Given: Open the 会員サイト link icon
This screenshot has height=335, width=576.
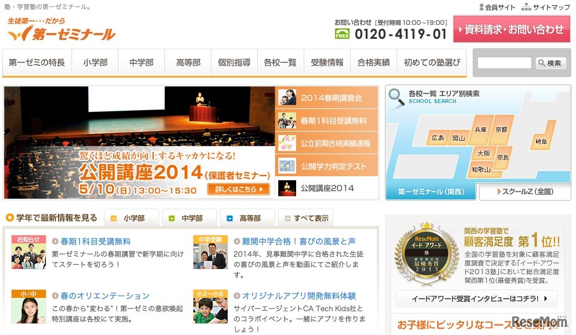Looking at the screenshot, I should pos(481,7).
